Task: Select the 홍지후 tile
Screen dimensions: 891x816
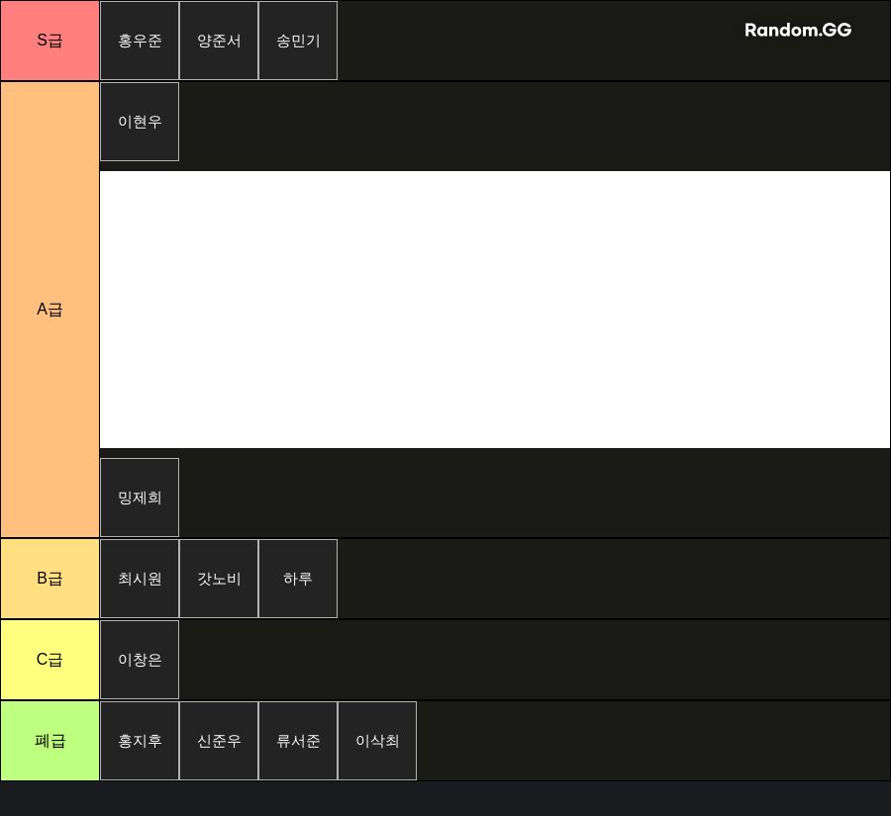Action: coord(140,741)
